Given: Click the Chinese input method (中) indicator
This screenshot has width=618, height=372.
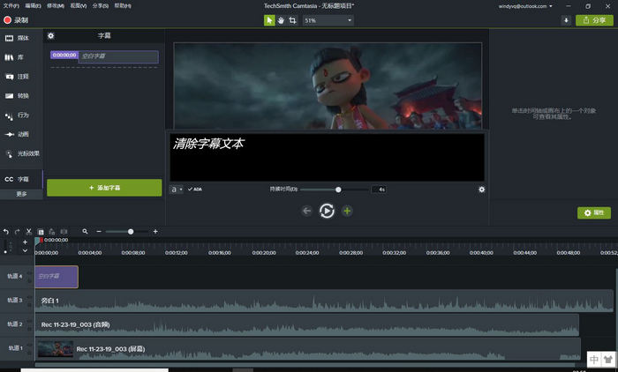Looking at the screenshot, I should point(594,359).
